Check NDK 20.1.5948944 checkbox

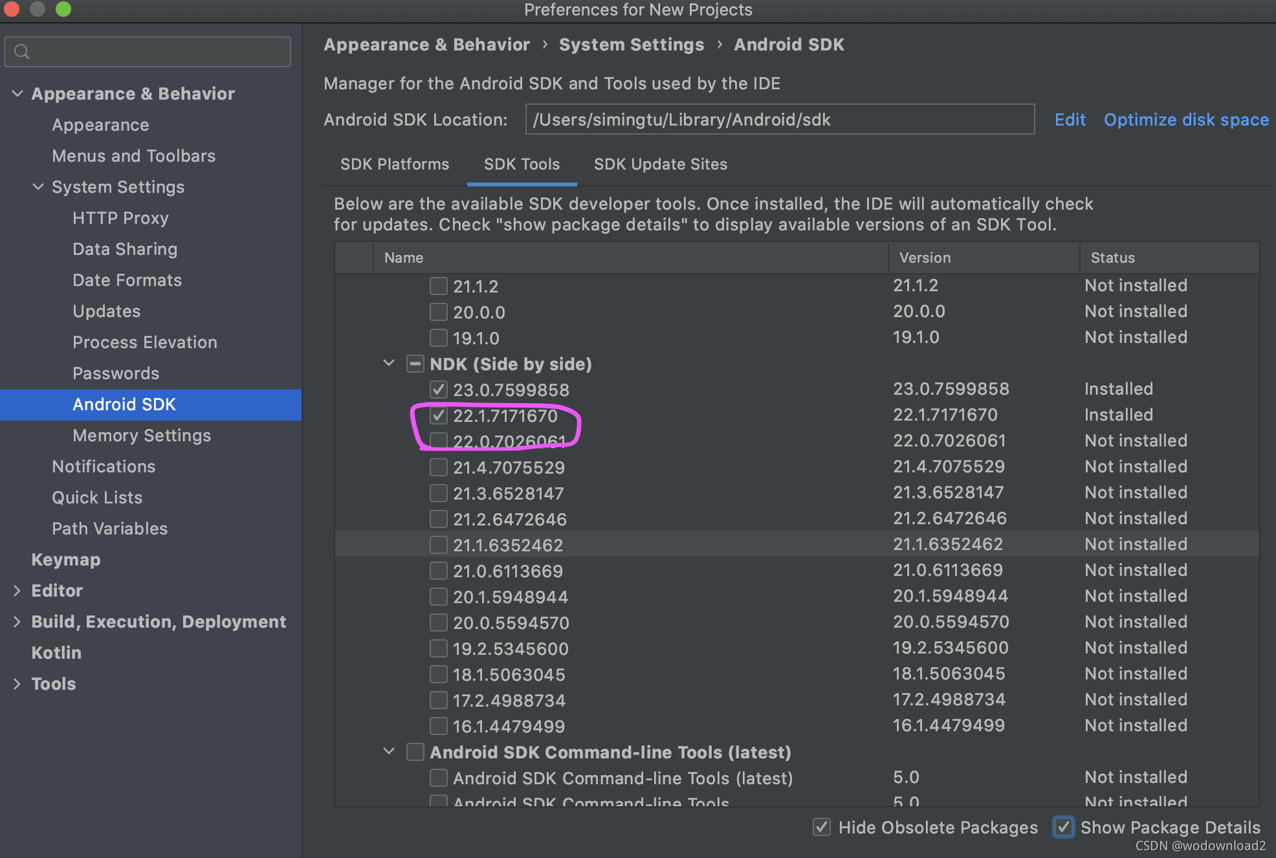[x=438, y=597]
